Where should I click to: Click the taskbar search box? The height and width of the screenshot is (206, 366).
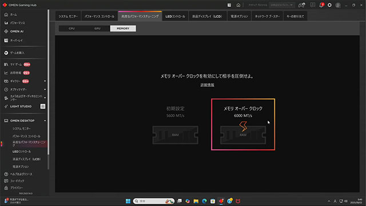(x=154, y=201)
